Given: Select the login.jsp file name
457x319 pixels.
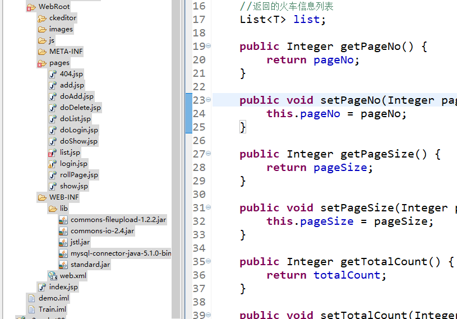Looking at the screenshot, I should pyautogui.click(x=73, y=164).
